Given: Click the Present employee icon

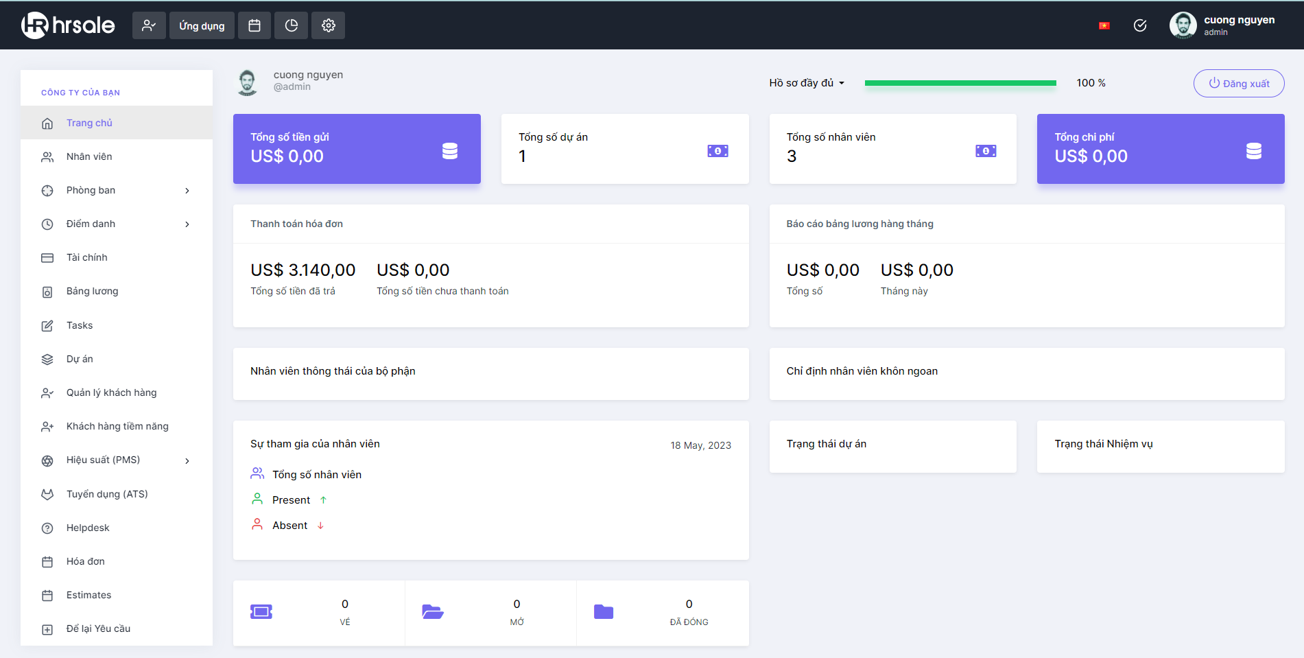Looking at the screenshot, I should pos(257,499).
